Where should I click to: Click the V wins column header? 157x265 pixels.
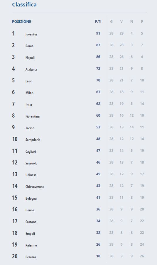pyautogui.click(x=121, y=22)
